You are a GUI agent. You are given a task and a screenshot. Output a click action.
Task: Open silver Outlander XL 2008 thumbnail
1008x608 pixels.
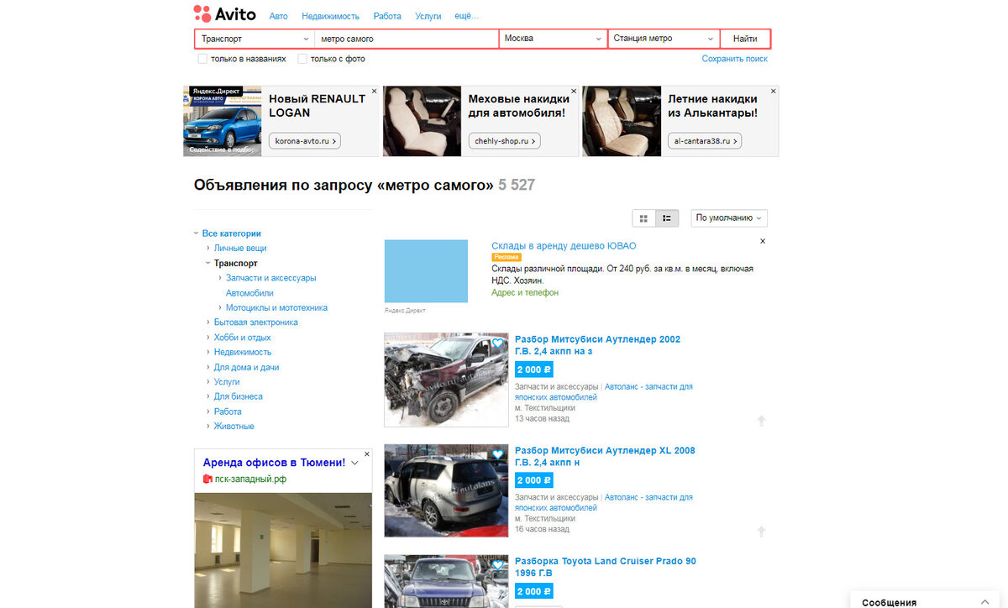(x=446, y=490)
